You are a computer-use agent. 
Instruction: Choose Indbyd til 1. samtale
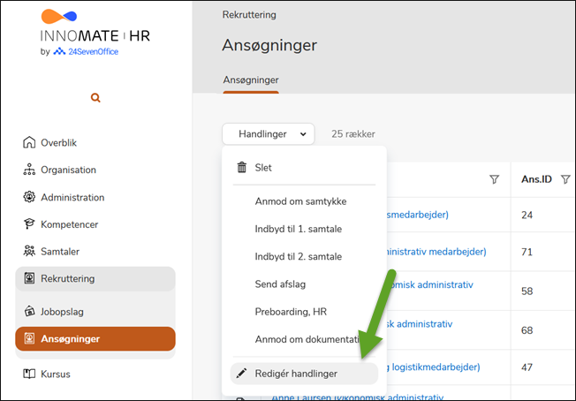pyautogui.click(x=298, y=230)
